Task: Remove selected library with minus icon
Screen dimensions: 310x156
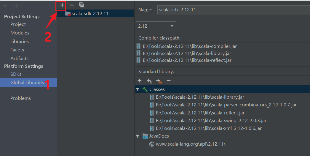Action: click(71, 5)
